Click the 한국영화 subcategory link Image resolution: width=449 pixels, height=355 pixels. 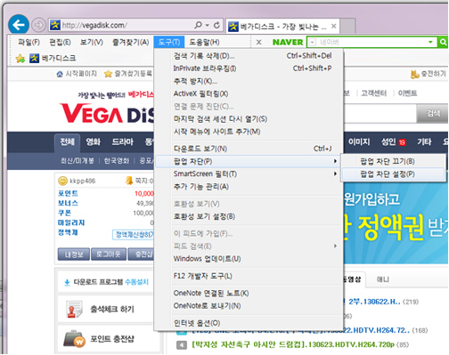pos(117,161)
